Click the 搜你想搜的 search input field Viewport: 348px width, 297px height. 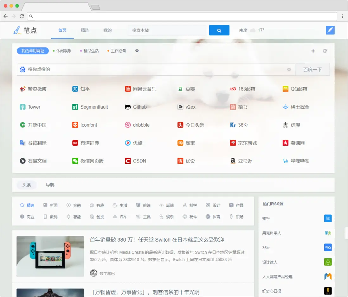[127, 69]
